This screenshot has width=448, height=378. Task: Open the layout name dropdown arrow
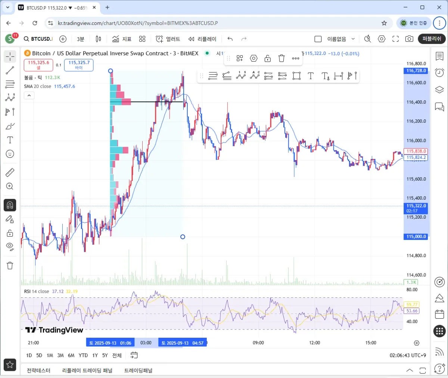click(353, 39)
